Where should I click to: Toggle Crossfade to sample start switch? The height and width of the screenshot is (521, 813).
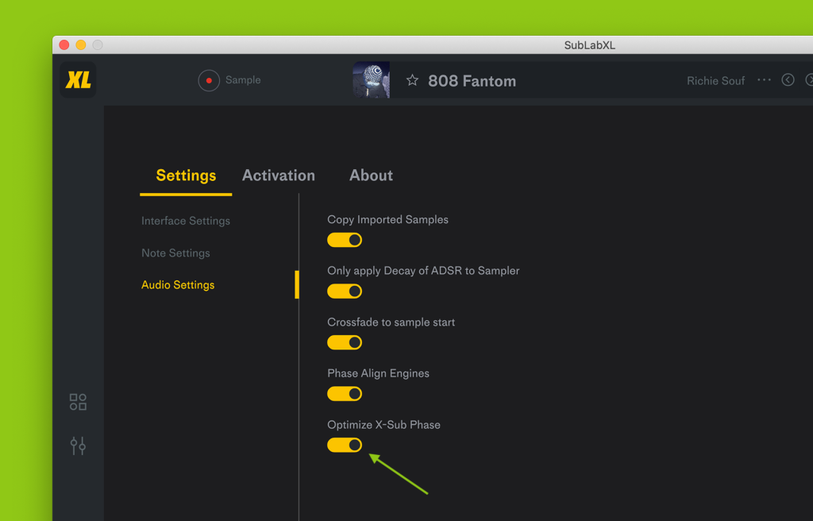[345, 342]
